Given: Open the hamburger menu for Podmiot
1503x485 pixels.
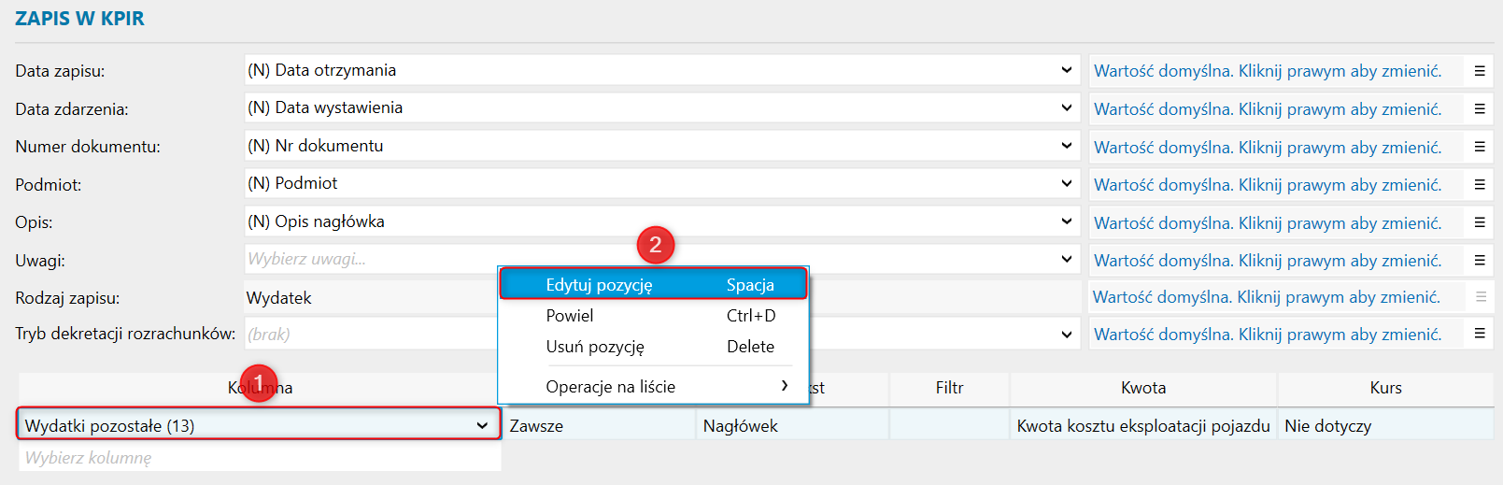Looking at the screenshot, I should click(1480, 185).
